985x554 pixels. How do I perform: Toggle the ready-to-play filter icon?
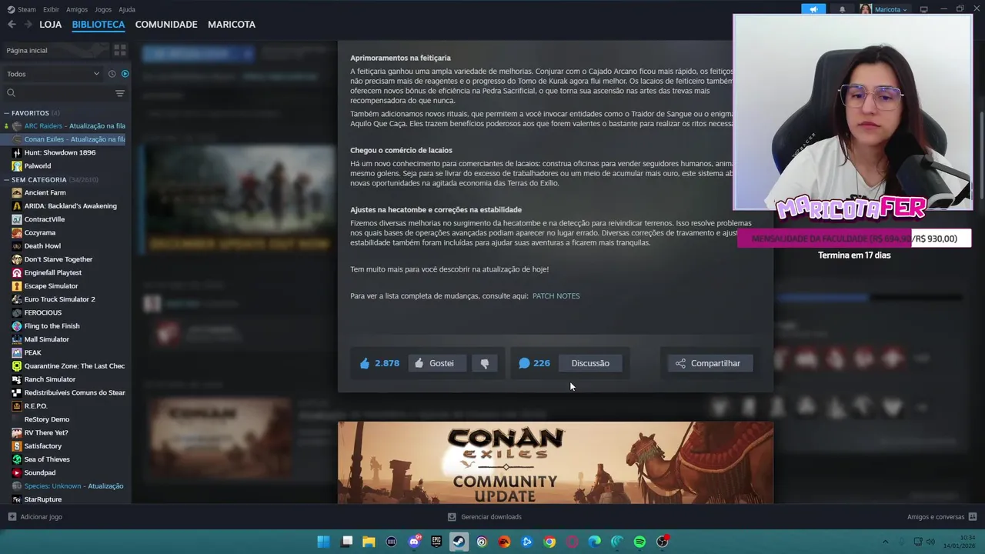[x=125, y=74]
